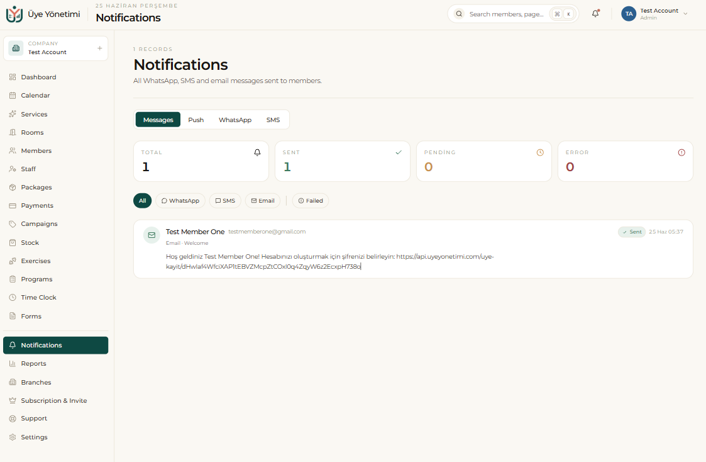
Task: Click the Staff person icon
Action: point(13,169)
